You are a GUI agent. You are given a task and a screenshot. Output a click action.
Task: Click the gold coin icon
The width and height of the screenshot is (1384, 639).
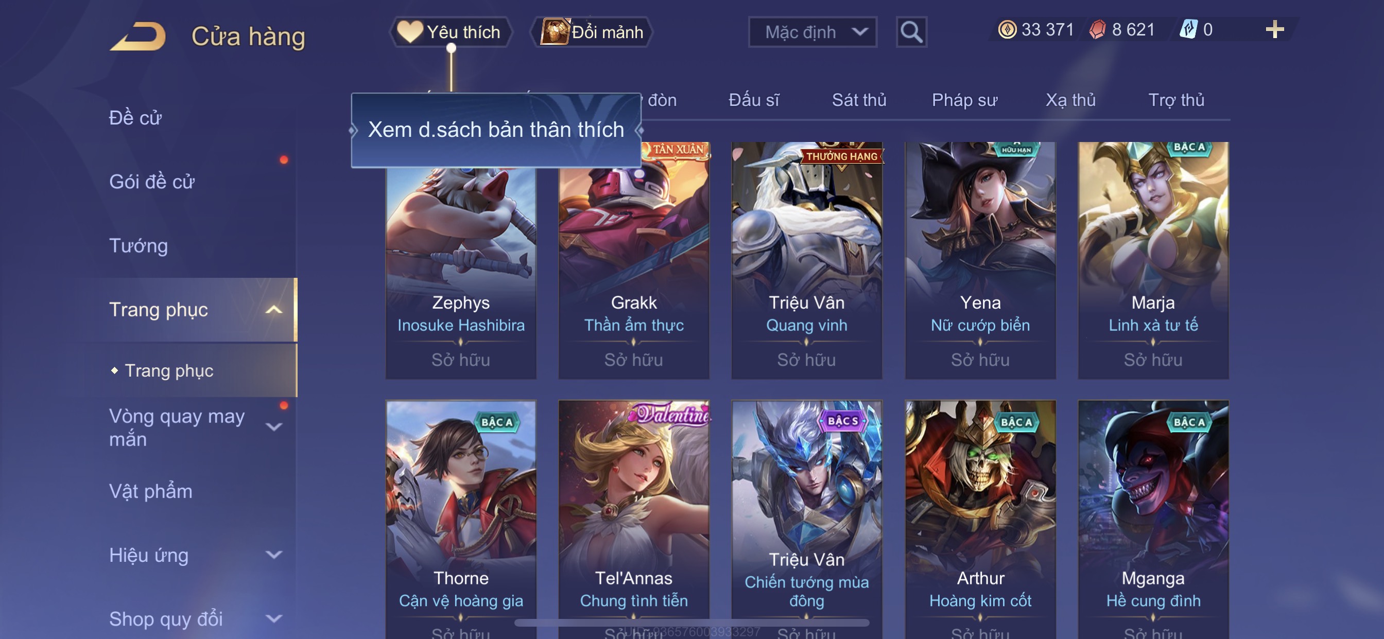(x=1007, y=29)
